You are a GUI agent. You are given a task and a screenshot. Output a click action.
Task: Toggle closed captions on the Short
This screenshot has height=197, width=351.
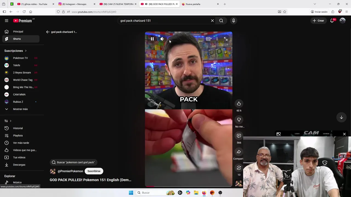(208, 39)
